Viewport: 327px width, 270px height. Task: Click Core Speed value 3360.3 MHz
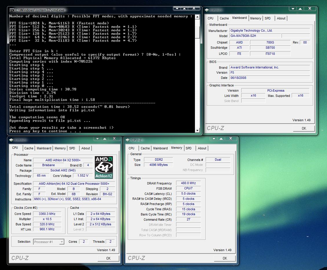point(47,214)
